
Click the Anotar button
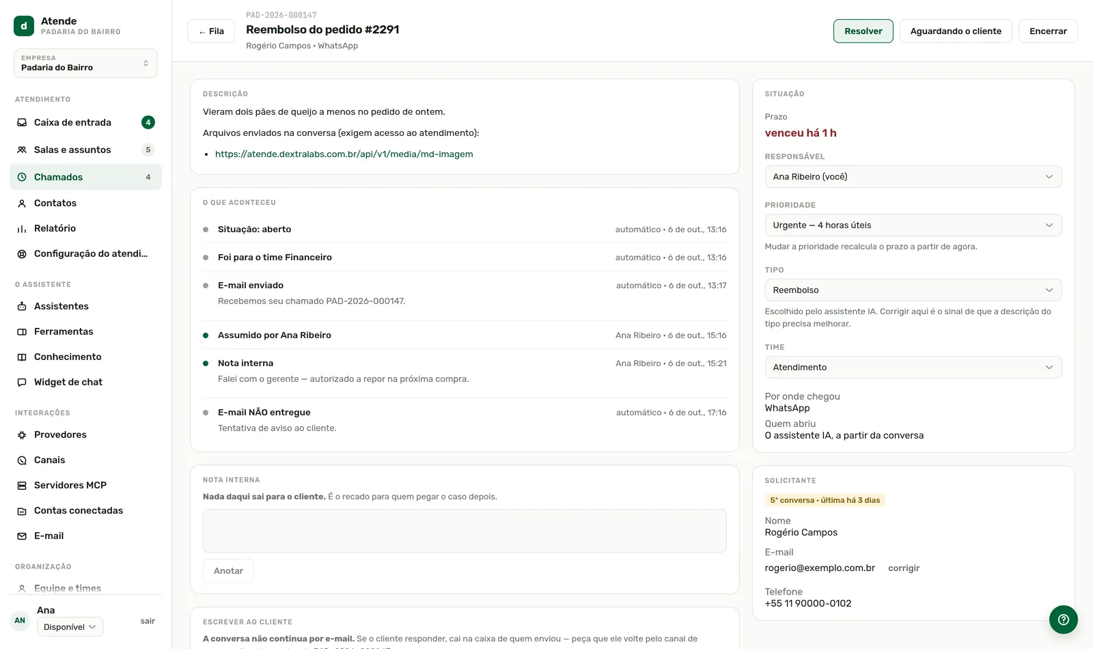click(x=228, y=571)
